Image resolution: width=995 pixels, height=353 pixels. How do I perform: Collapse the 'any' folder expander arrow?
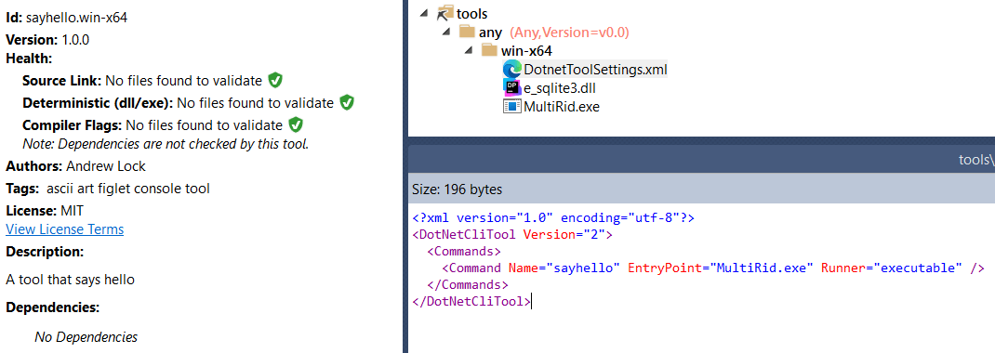click(x=446, y=32)
